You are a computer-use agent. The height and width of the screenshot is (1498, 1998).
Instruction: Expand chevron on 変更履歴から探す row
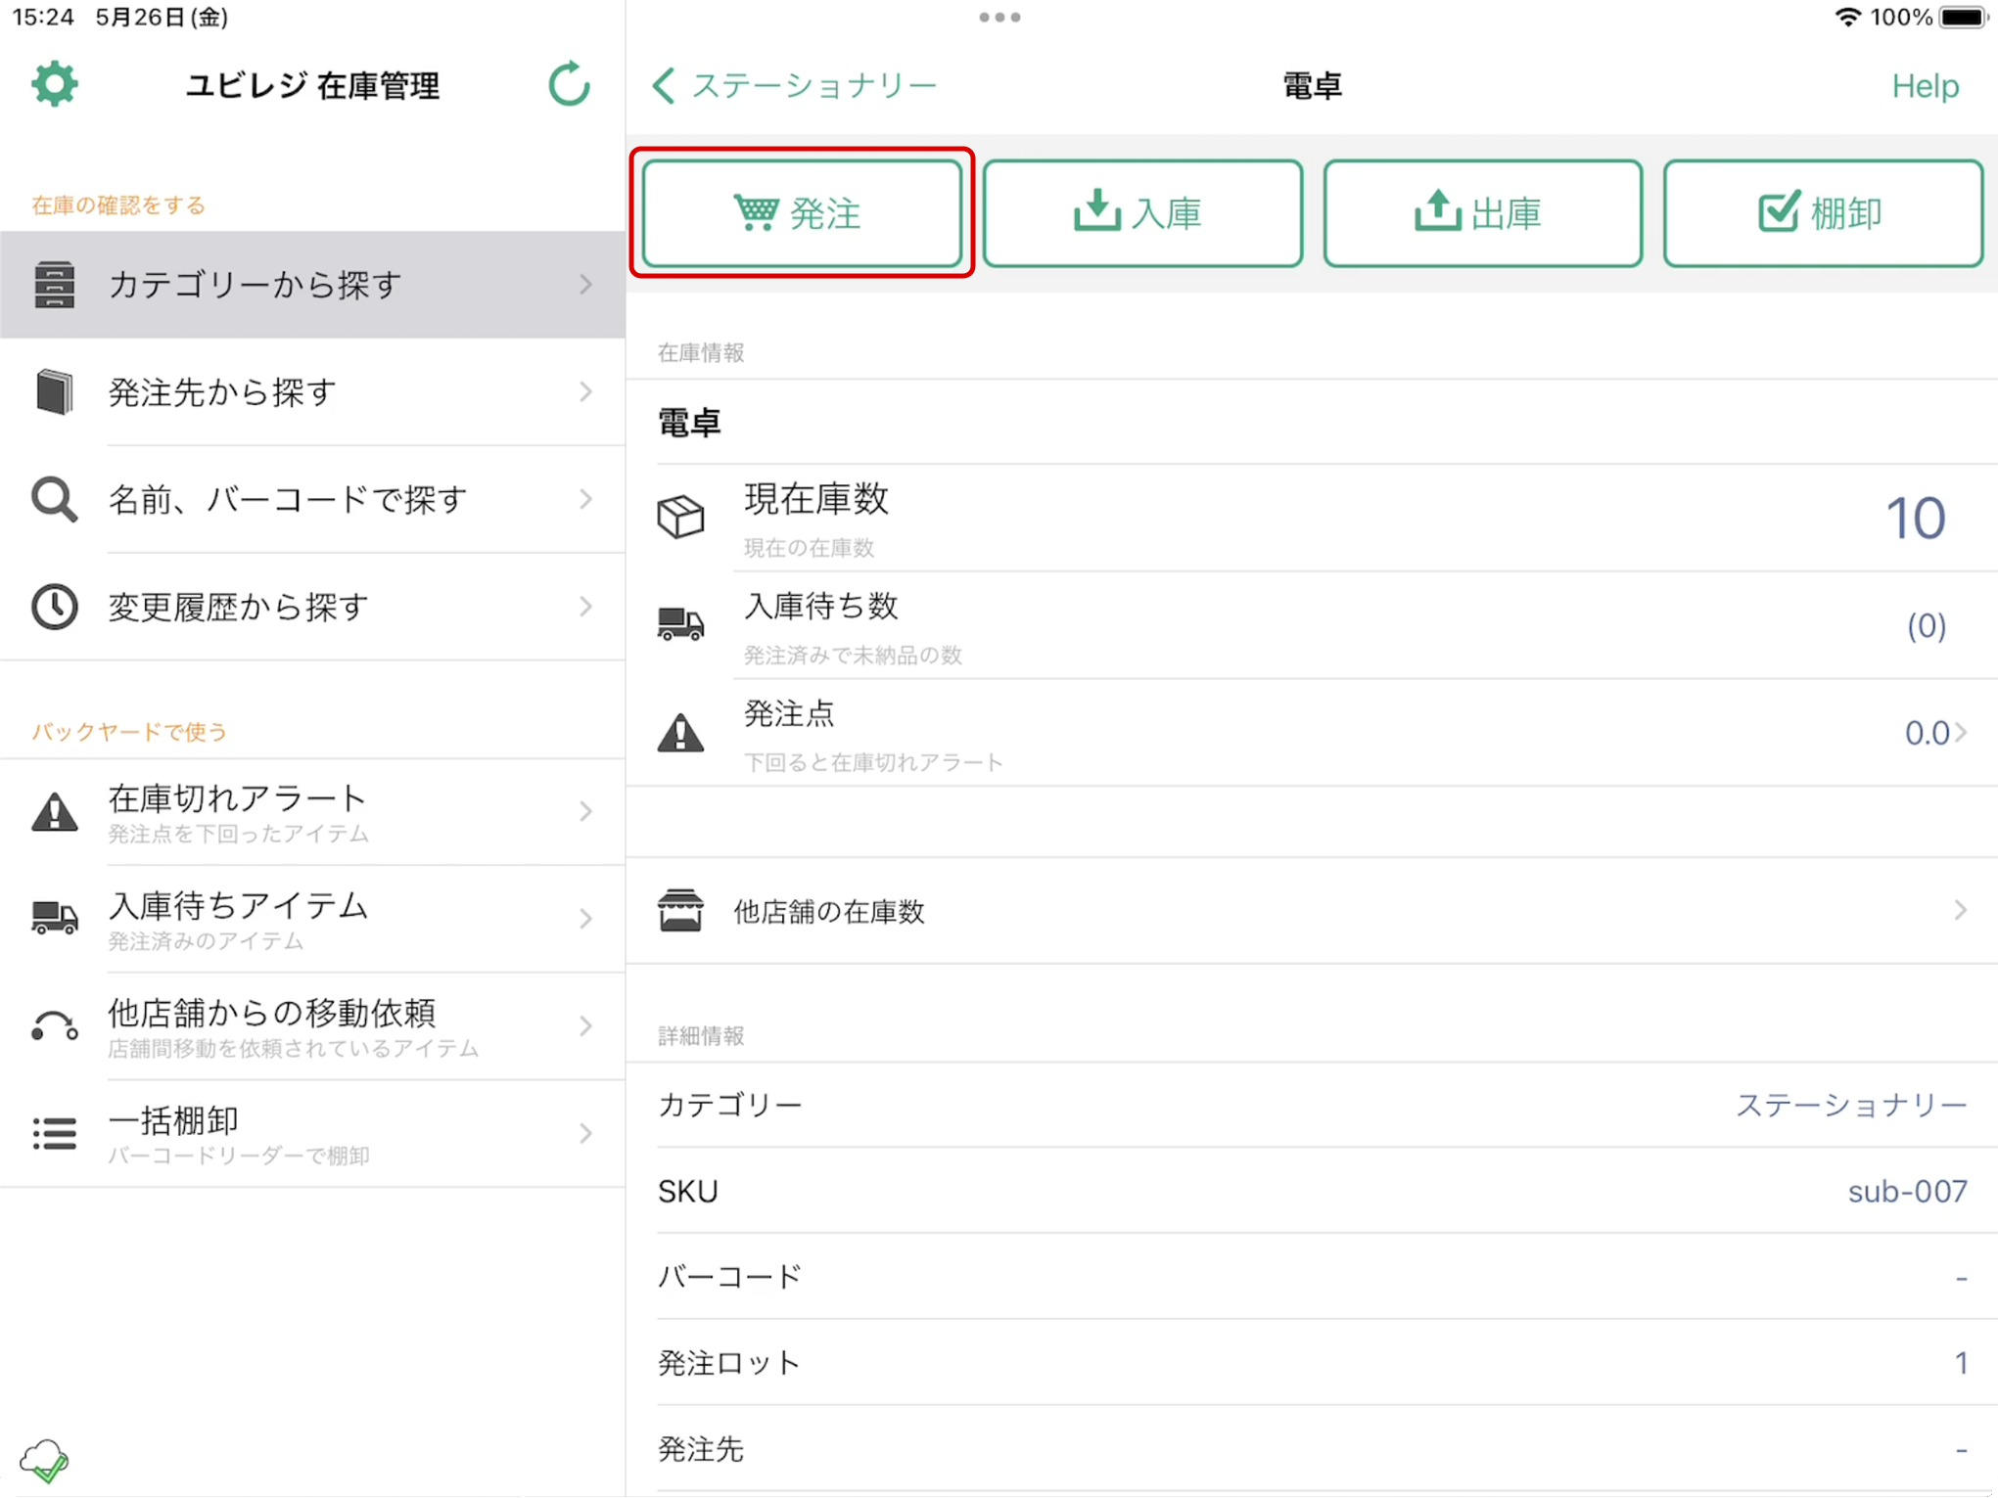click(x=585, y=607)
